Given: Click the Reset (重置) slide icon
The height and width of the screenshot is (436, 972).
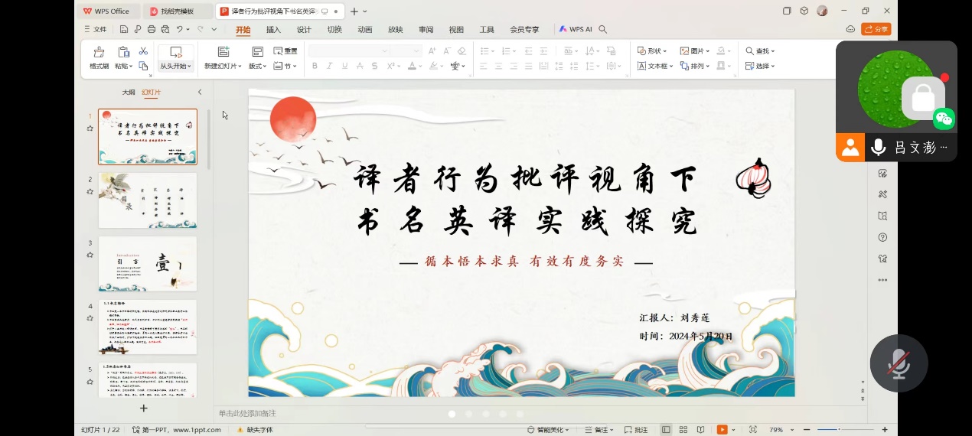Looking at the screenshot, I should [286, 51].
